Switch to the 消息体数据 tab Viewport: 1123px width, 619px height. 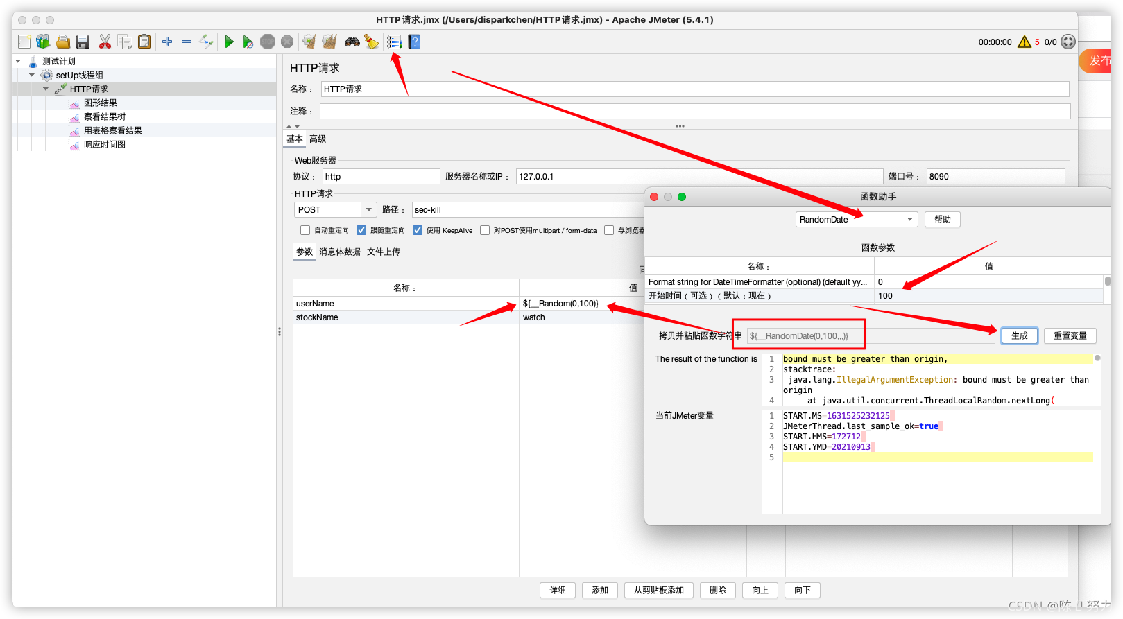pos(340,252)
